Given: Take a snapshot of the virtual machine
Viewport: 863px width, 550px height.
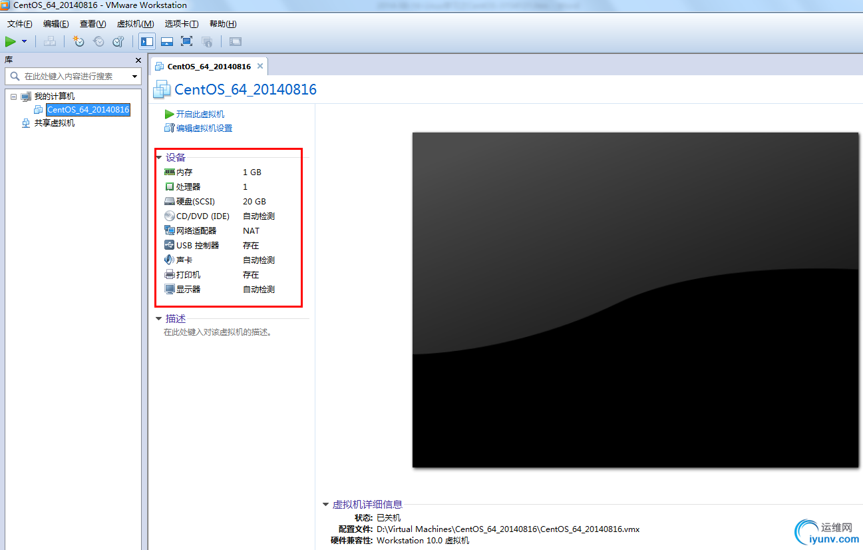Looking at the screenshot, I should tap(78, 41).
